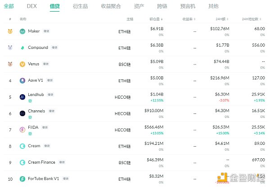Image resolution: width=270 pixels, height=187 pixels.
Task: Click the rank 3 bronze medal icon
Action: 10,64
